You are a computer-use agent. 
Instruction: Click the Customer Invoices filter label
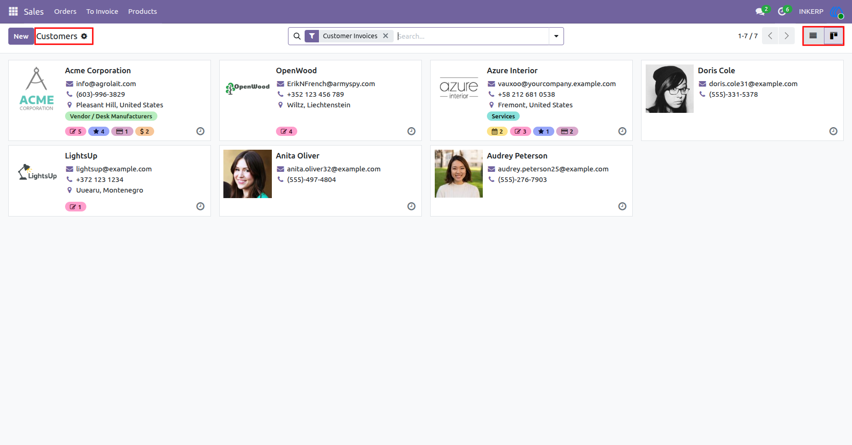(350, 36)
